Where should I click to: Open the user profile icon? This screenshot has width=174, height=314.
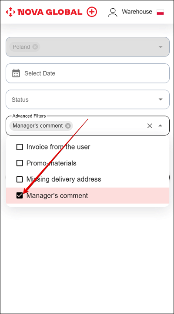tap(113, 12)
